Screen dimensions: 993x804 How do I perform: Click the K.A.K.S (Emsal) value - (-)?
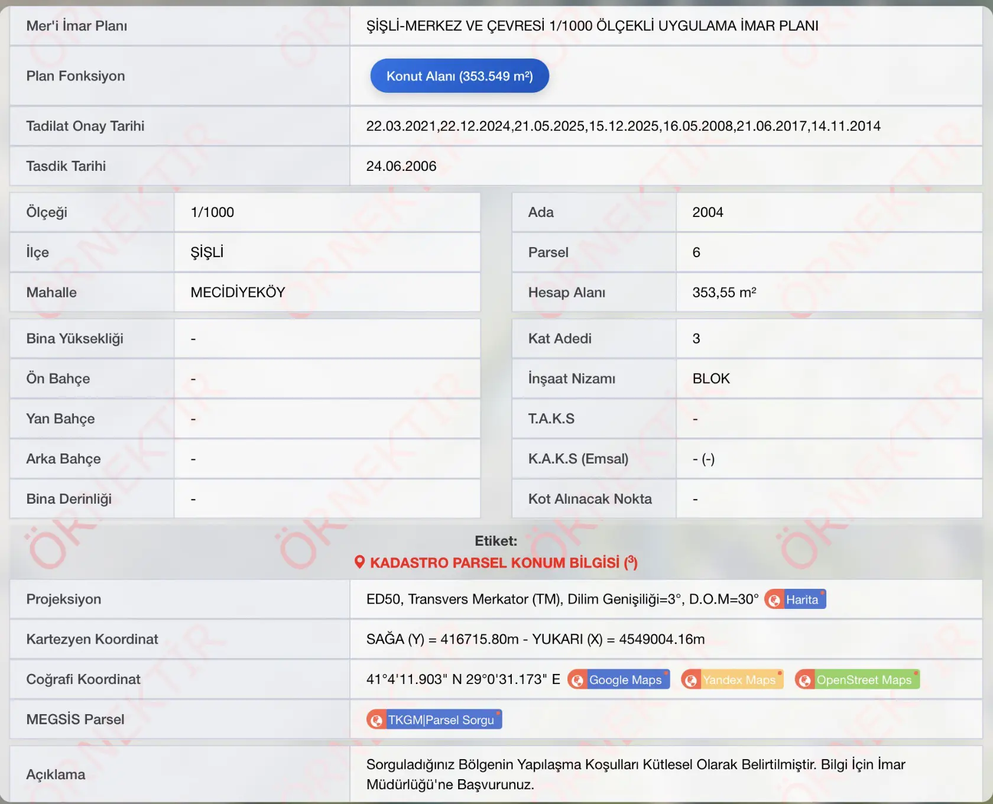pos(704,459)
